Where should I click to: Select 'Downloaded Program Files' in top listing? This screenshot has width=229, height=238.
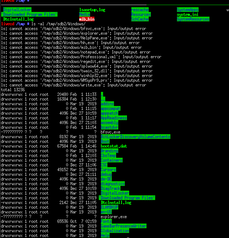29,14
